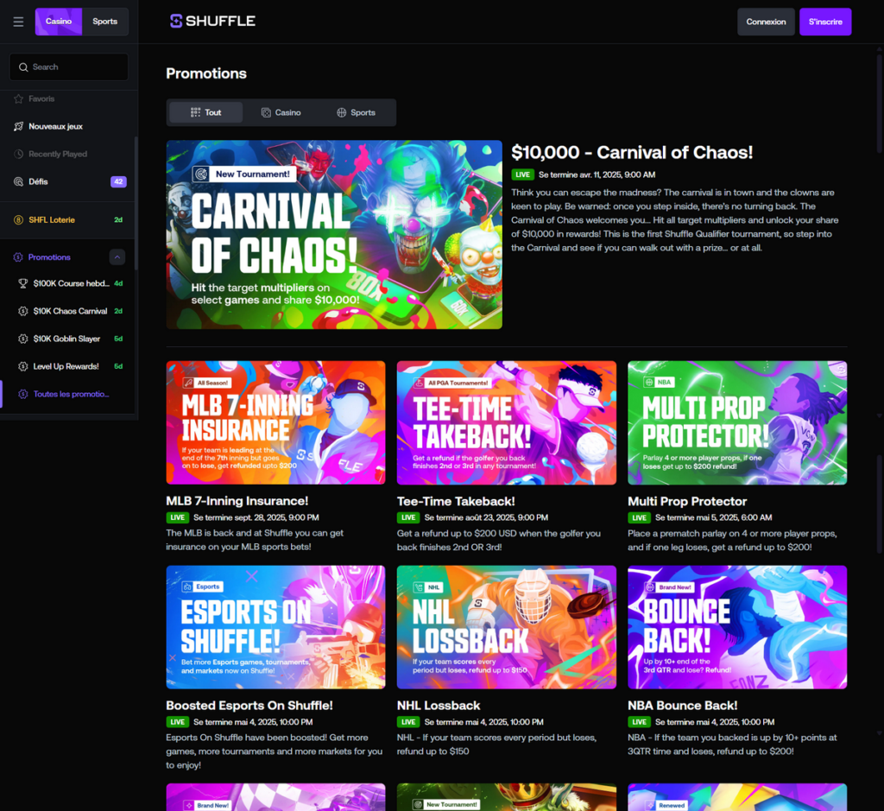Click the Favoris star icon
Screen dimensions: 884x811
coord(19,98)
